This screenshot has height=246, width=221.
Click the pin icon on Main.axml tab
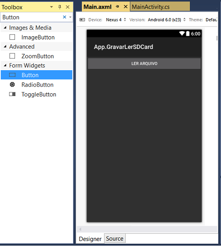118,7
